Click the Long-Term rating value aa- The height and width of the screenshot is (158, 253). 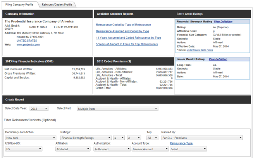[x=215, y=65]
